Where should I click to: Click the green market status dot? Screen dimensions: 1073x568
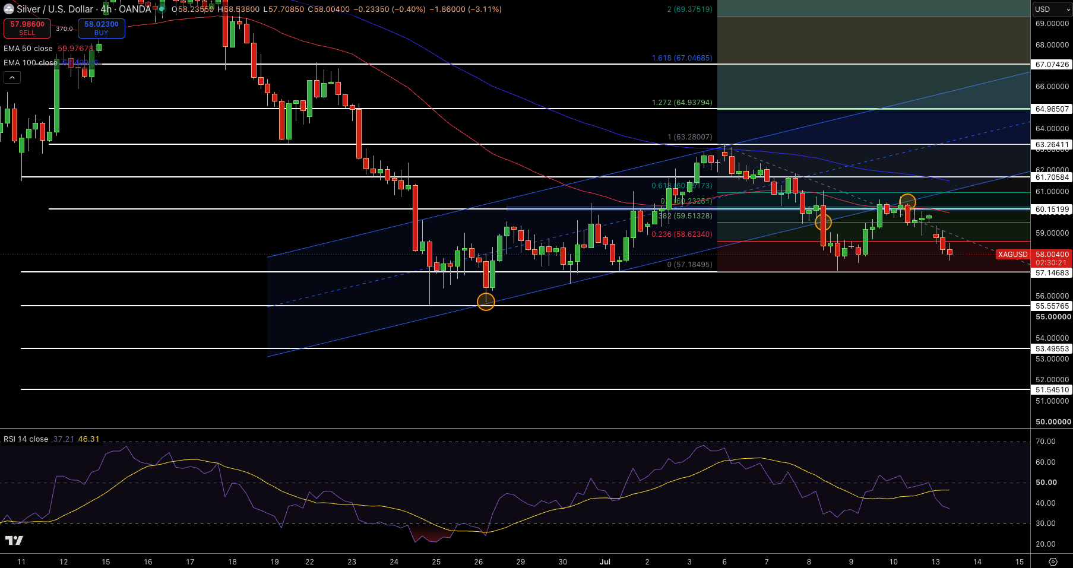(x=162, y=9)
